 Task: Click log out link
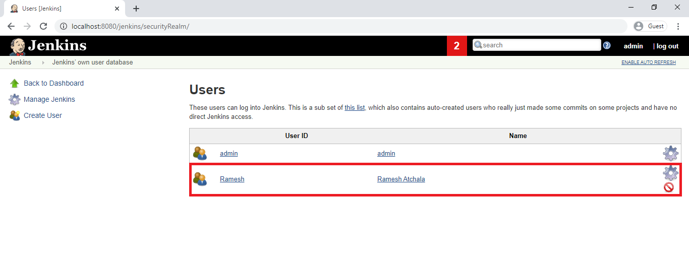(x=667, y=46)
